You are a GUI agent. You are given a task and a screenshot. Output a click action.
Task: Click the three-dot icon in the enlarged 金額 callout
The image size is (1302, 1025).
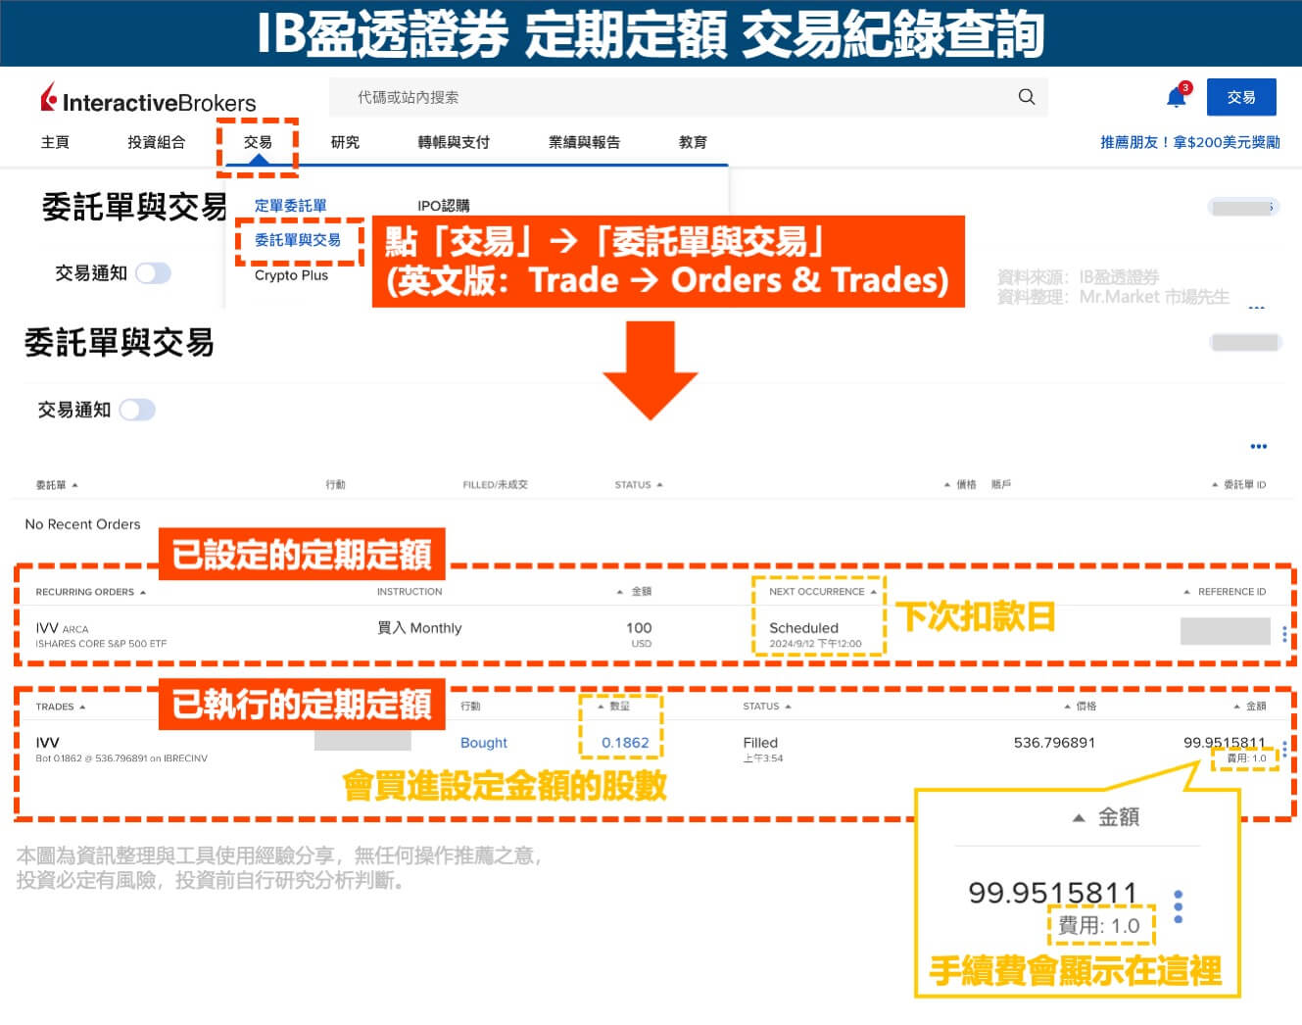point(1178,906)
